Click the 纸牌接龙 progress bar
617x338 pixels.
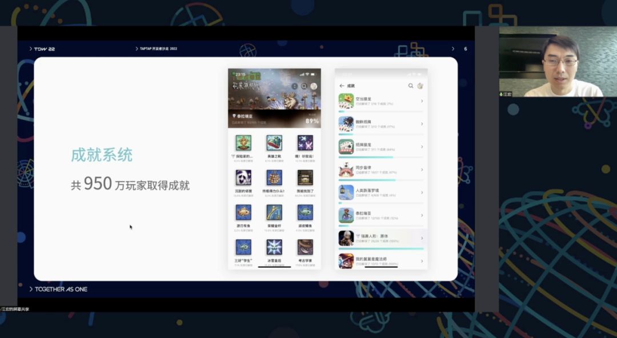pos(381,158)
